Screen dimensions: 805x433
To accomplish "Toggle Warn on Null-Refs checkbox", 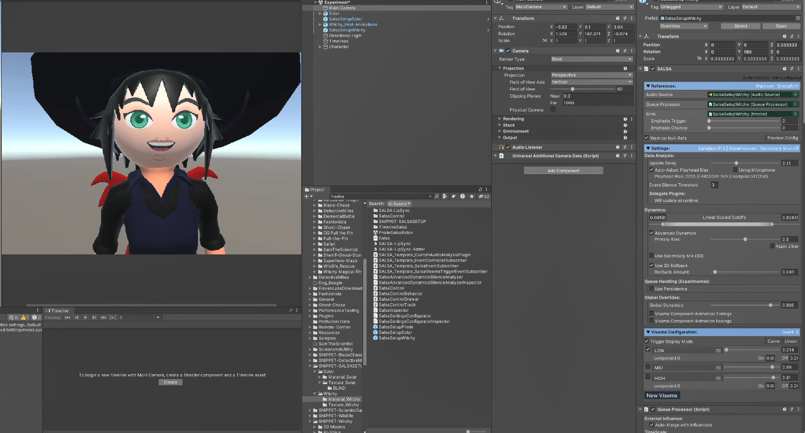I will coord(647,138).
